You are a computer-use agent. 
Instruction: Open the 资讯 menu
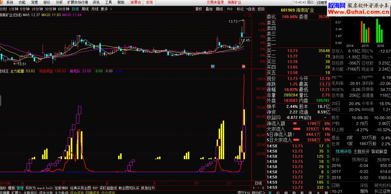point(96,2)
